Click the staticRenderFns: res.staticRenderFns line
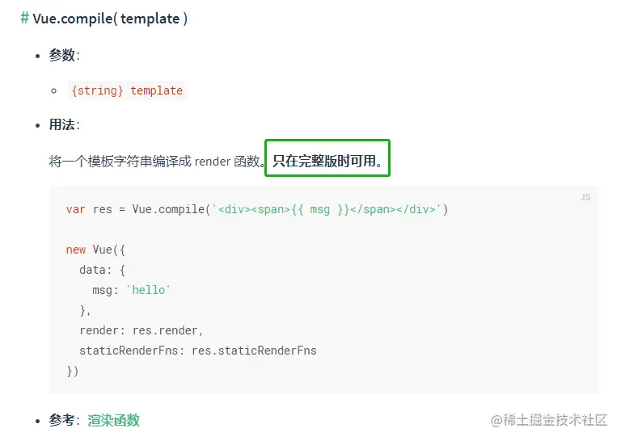 [x=197, y=351]
